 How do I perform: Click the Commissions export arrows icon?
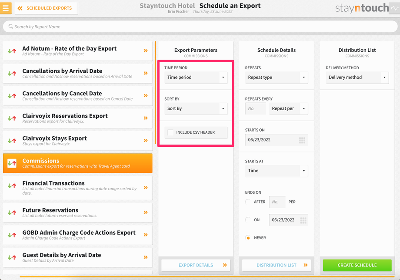[12, 163]
